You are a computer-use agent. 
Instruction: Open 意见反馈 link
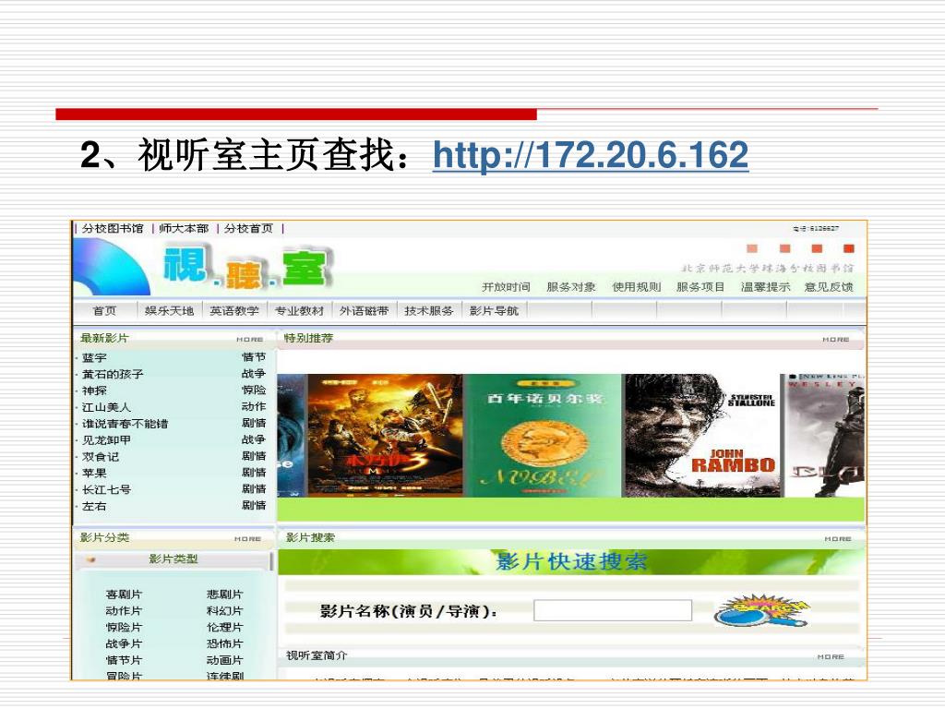830,287
